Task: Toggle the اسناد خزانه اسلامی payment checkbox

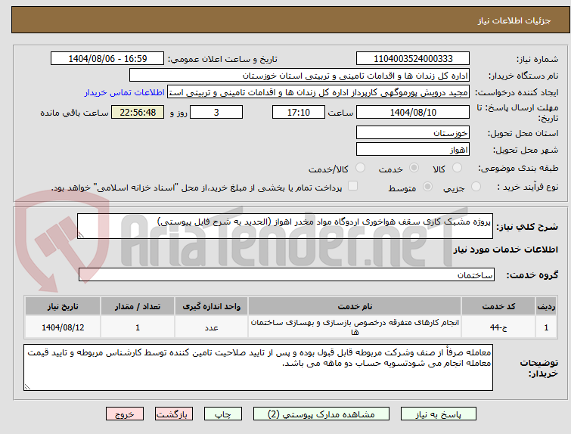Action: click(x=352, y=186)
